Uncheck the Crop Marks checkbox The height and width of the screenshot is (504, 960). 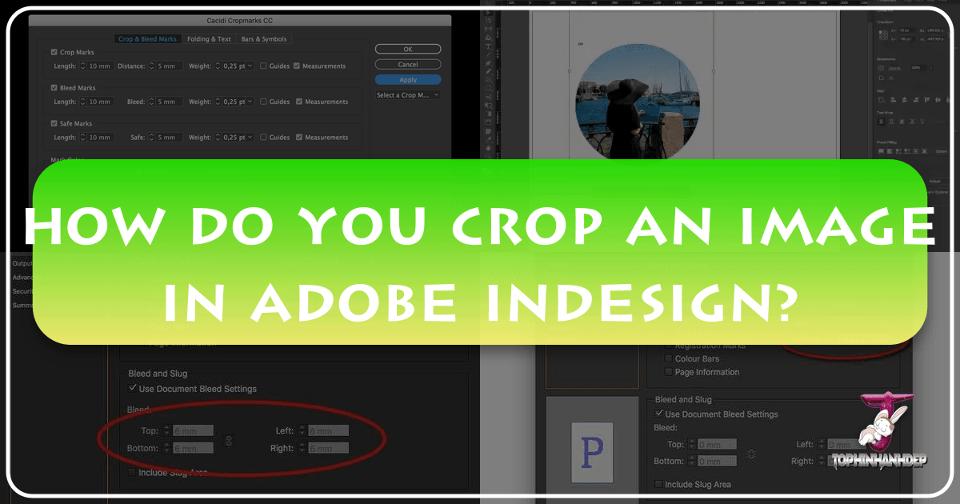click(x=54, y=52)
